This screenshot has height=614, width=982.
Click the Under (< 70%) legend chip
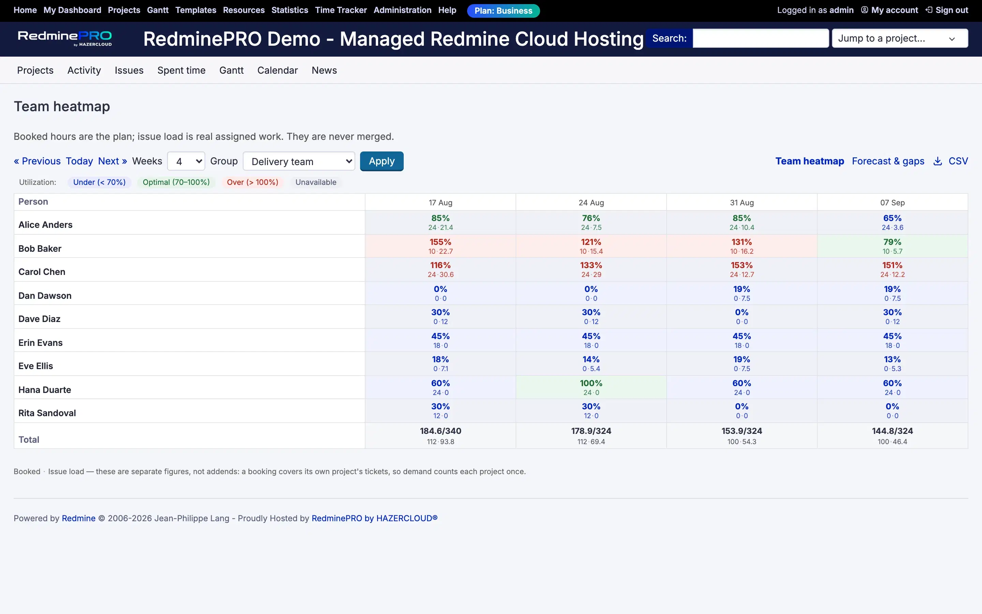pyautogui.click(x=100, y=182)
